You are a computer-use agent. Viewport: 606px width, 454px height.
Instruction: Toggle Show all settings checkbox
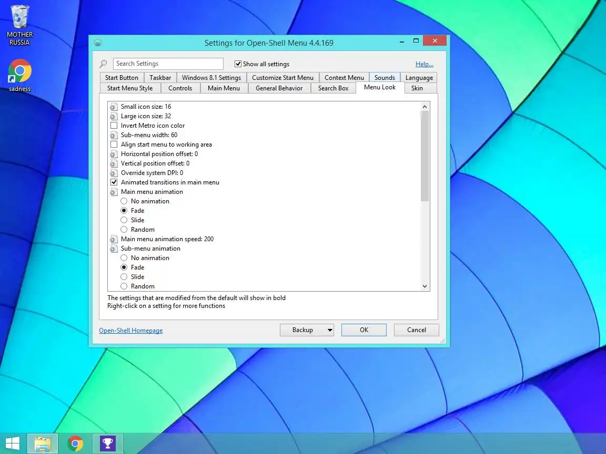[x=238, y=64]
